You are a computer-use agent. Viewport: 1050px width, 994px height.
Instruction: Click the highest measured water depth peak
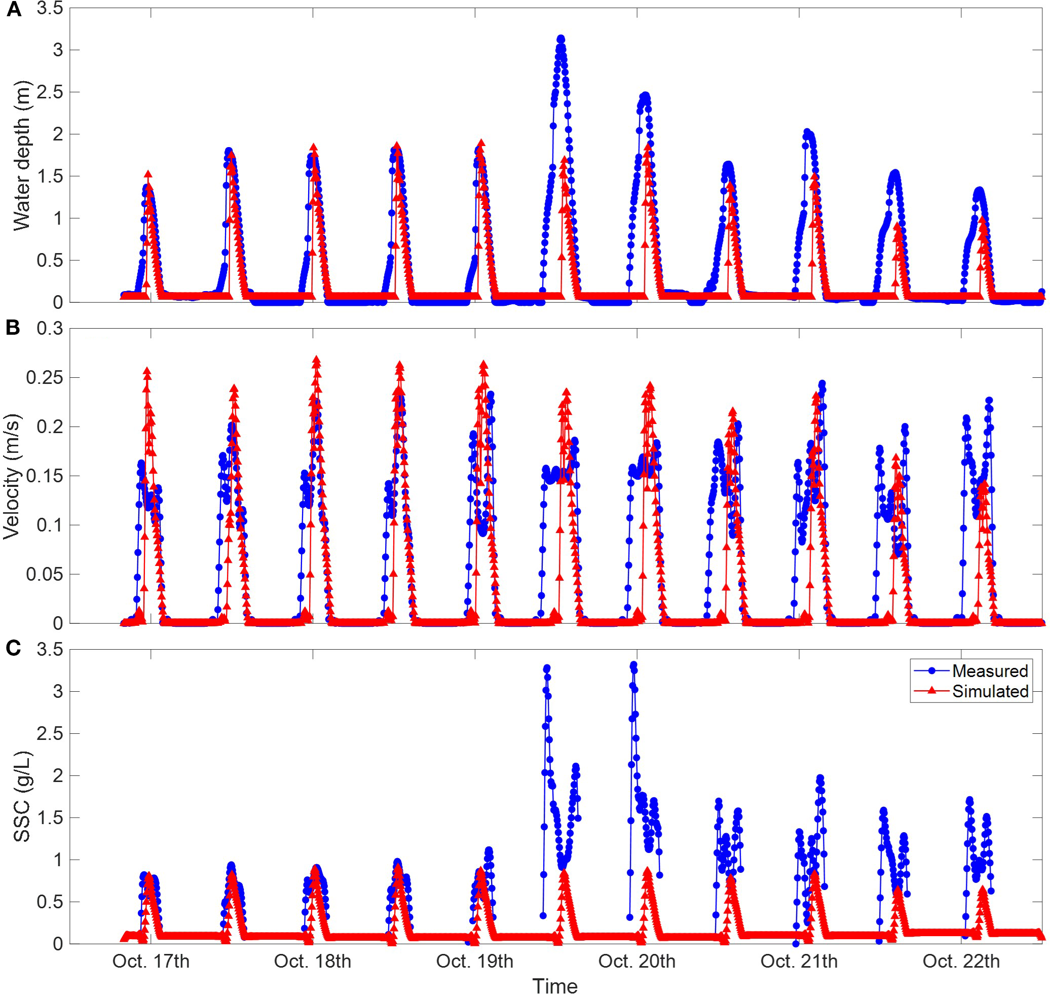pyautogui.click(x=560, y=39)
